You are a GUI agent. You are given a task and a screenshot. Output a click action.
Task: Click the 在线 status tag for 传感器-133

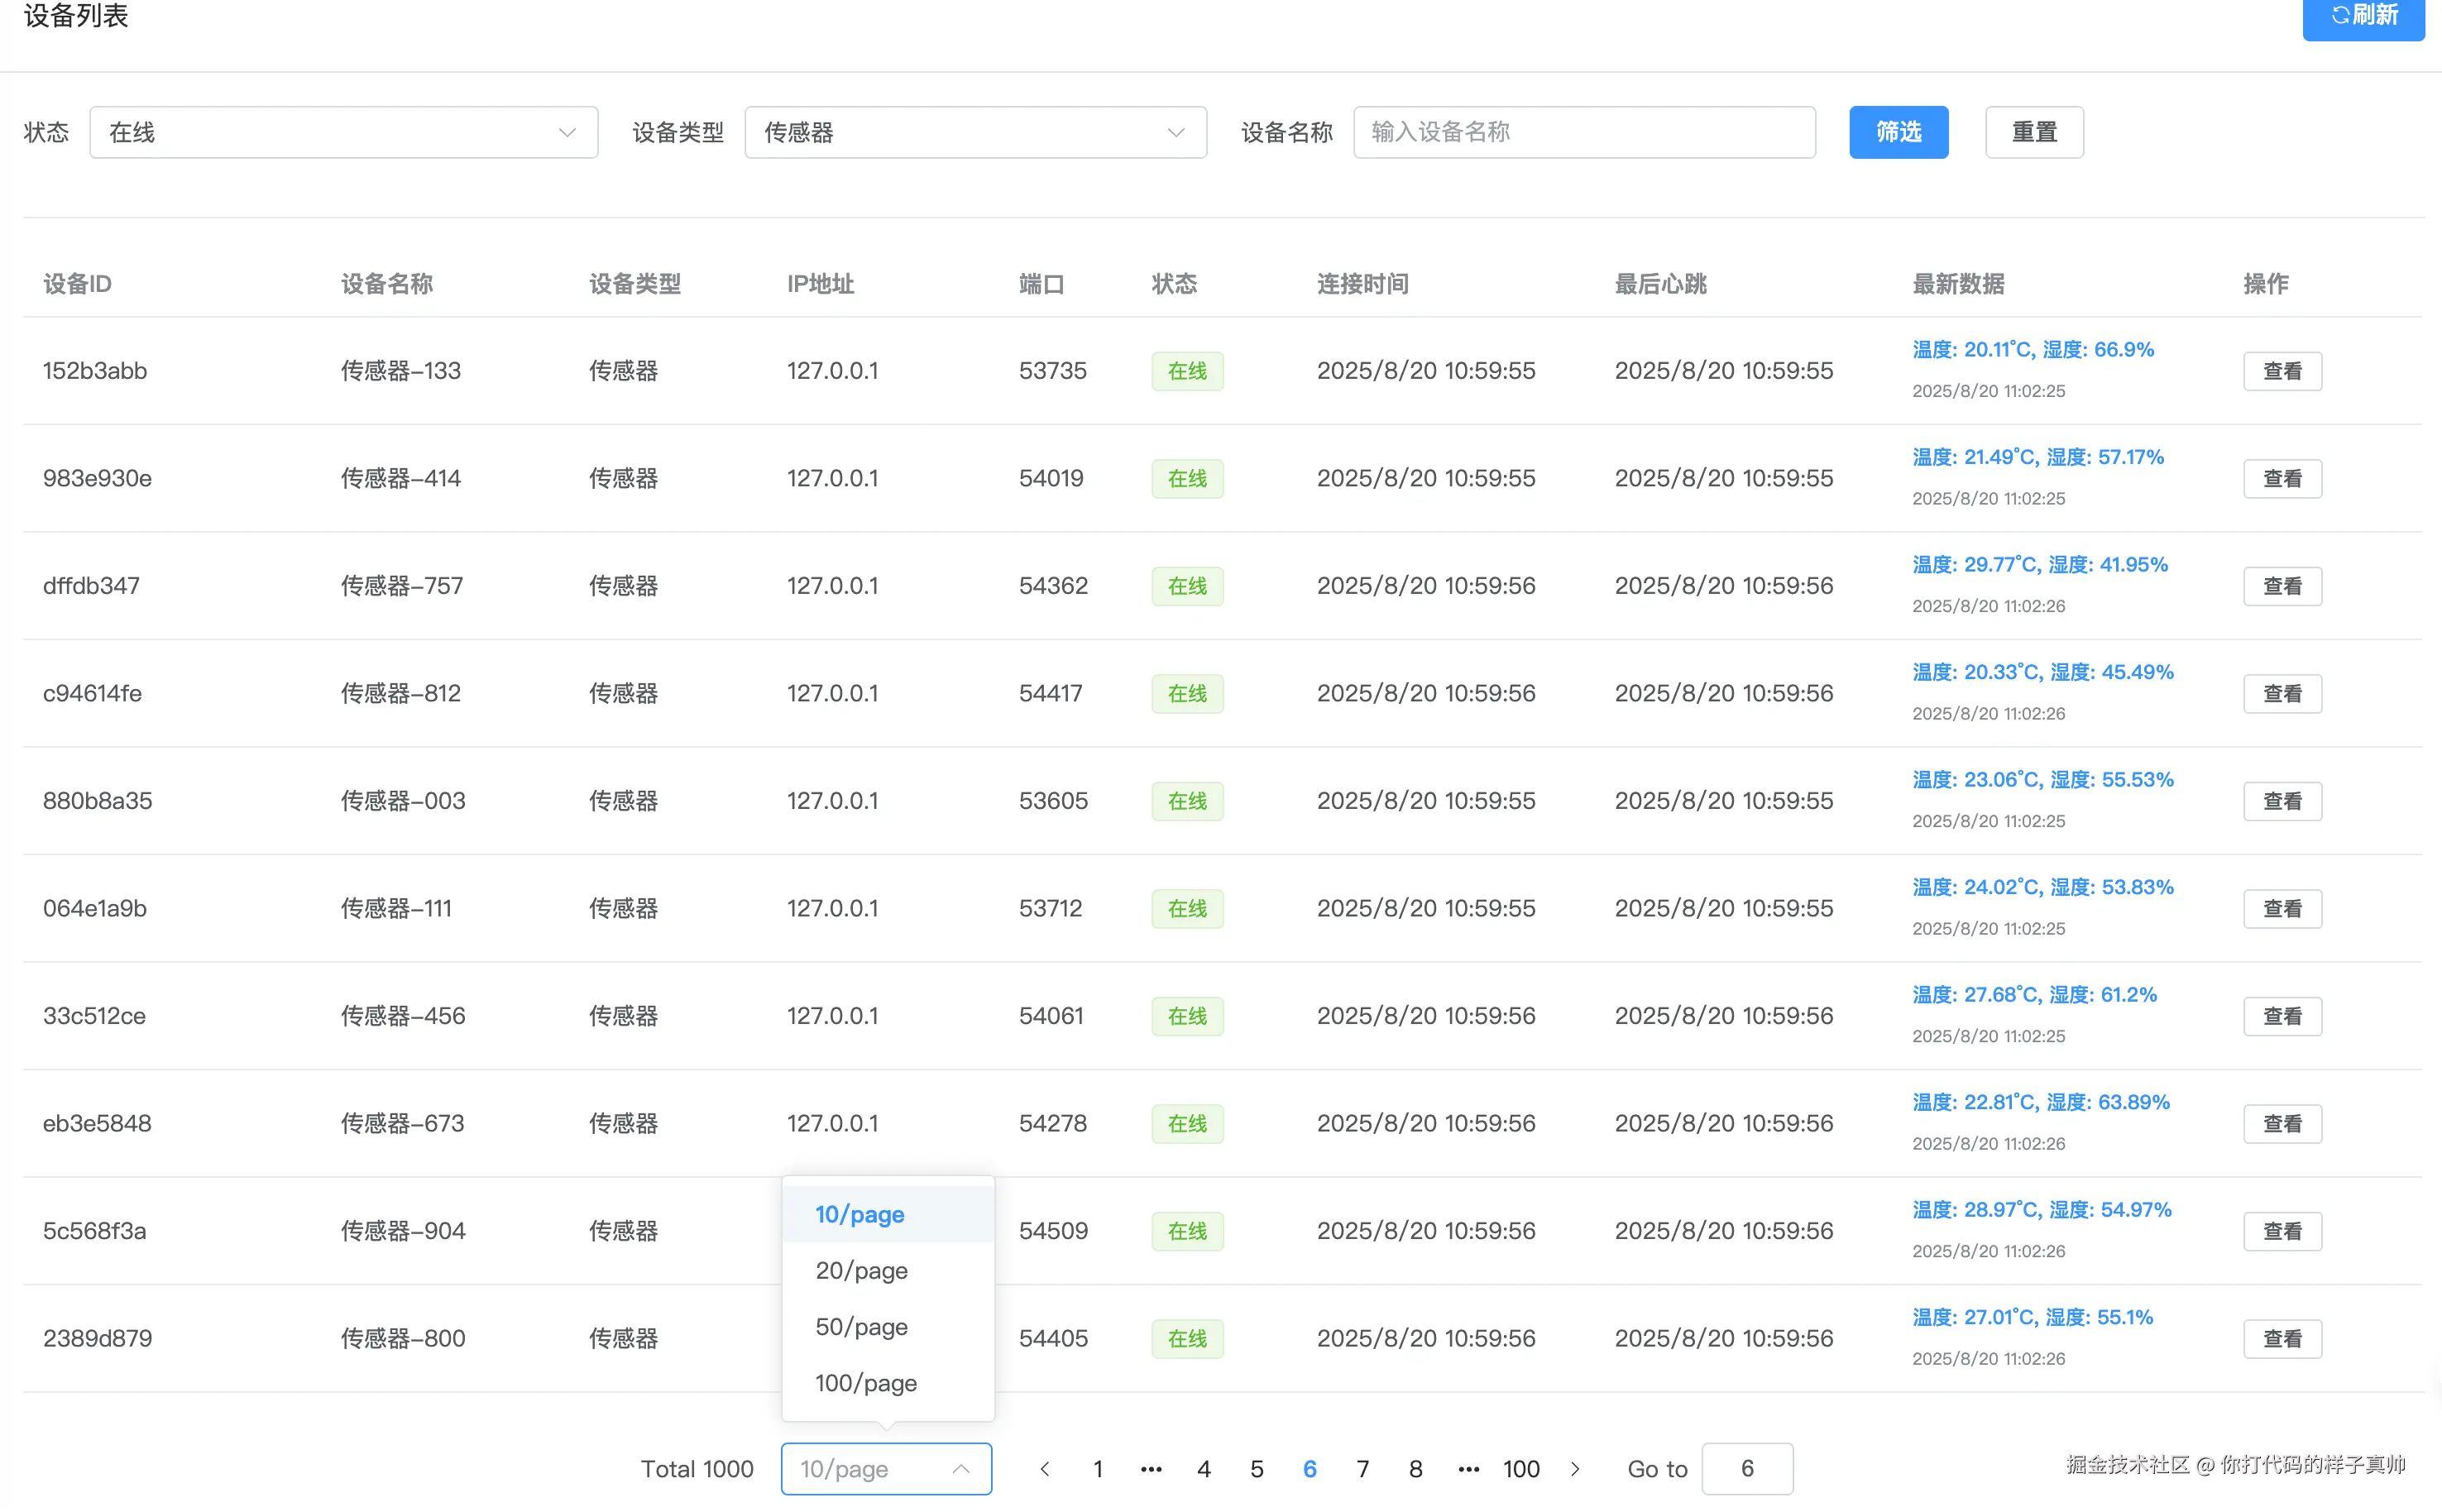[x=1187, y=370]
